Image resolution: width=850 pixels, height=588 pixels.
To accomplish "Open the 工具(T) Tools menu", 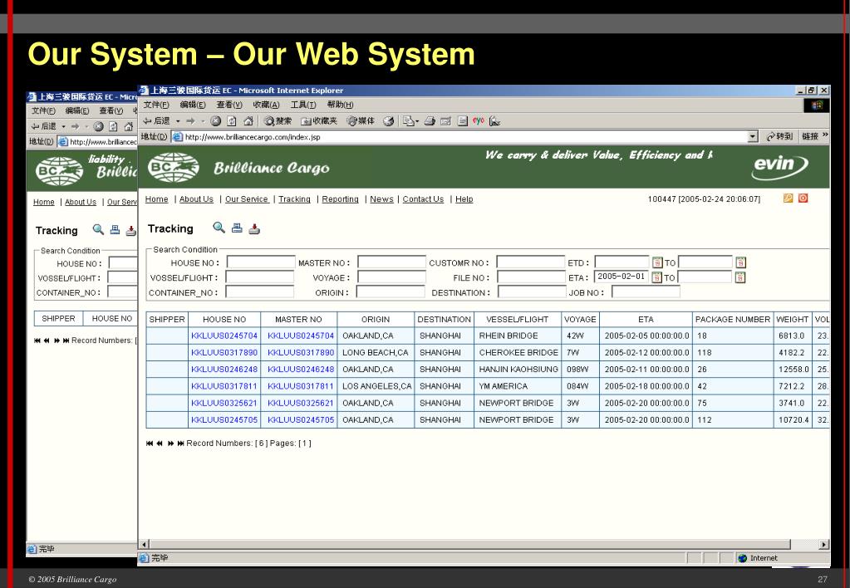I will point(304,104).
